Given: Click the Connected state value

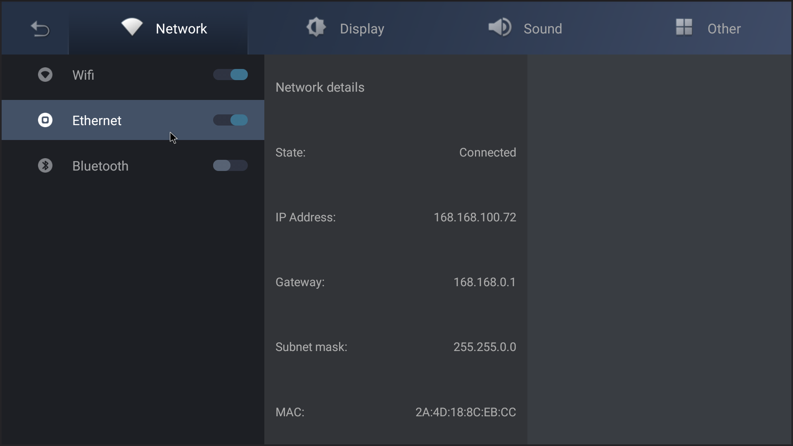Looking at the screenshot, I should tap(487, 152).
